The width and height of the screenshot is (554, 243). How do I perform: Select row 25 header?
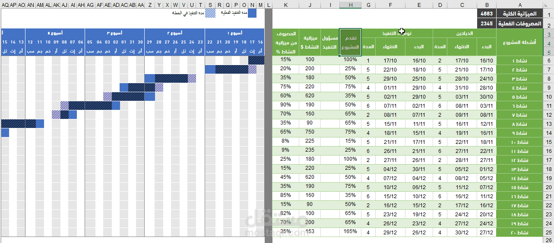pos(548,233)
